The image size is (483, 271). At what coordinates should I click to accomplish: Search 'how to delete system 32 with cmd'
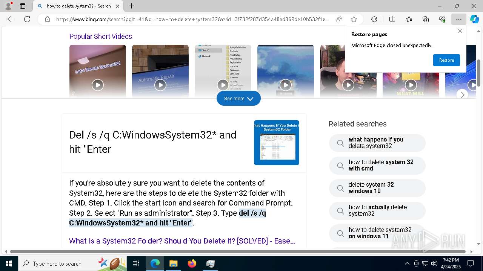click(377, 165)
